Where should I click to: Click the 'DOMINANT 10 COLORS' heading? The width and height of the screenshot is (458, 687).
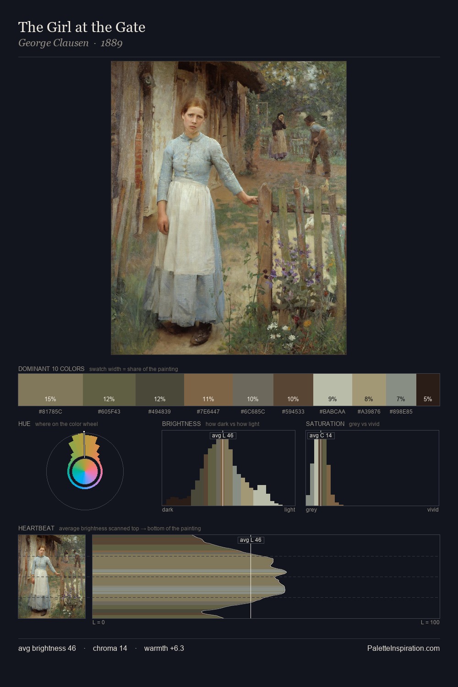point(51,369)
